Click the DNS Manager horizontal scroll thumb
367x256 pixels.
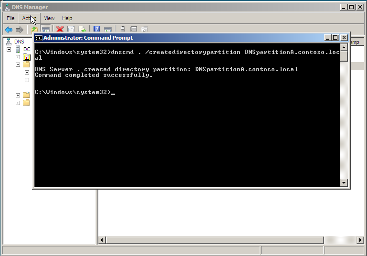tap(215, 240)
